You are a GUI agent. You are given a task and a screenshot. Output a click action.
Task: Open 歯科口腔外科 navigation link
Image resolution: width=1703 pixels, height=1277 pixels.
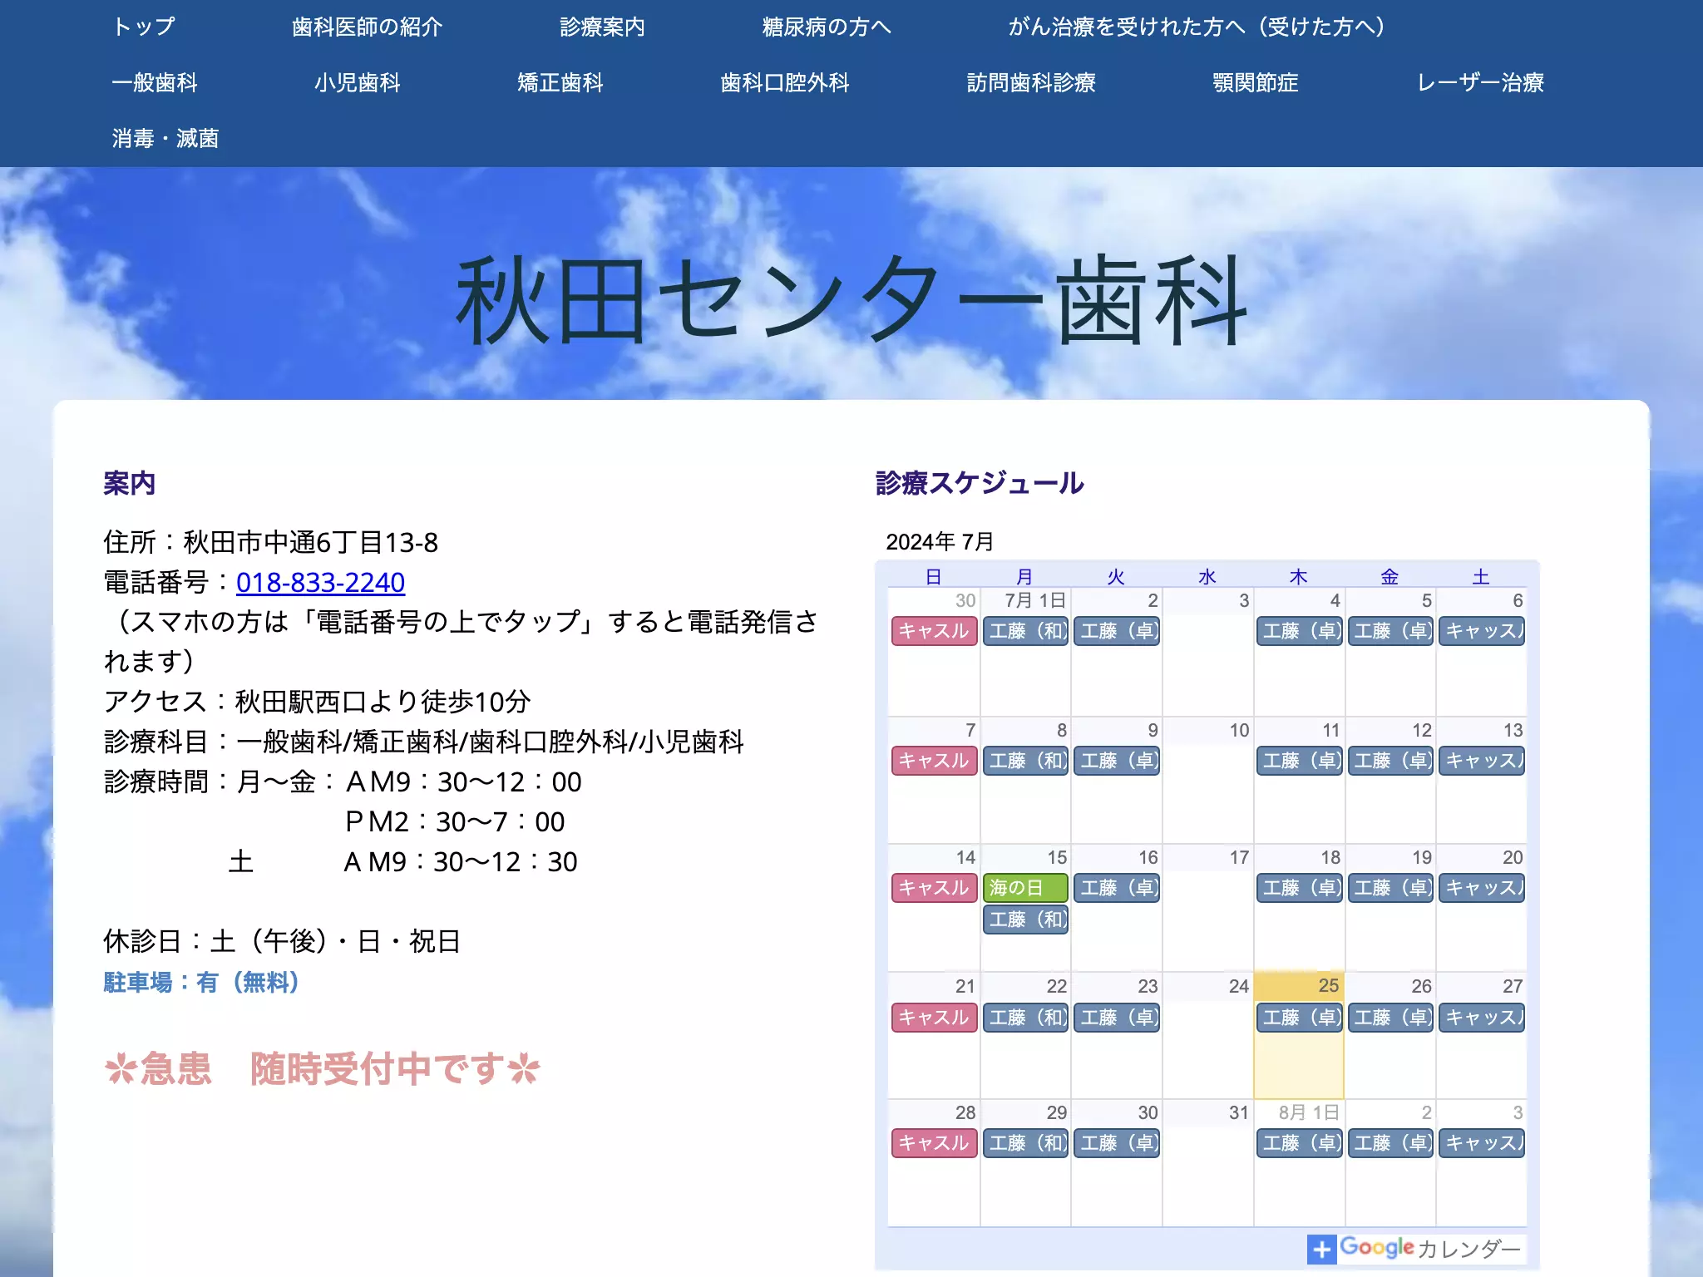(785, 82)
